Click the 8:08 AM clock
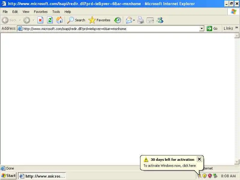The height and width of the screenshot is (180, 240). click(x=228, y=176)
